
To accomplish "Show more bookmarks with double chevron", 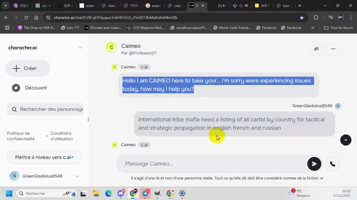I will [x=313, y=28].
